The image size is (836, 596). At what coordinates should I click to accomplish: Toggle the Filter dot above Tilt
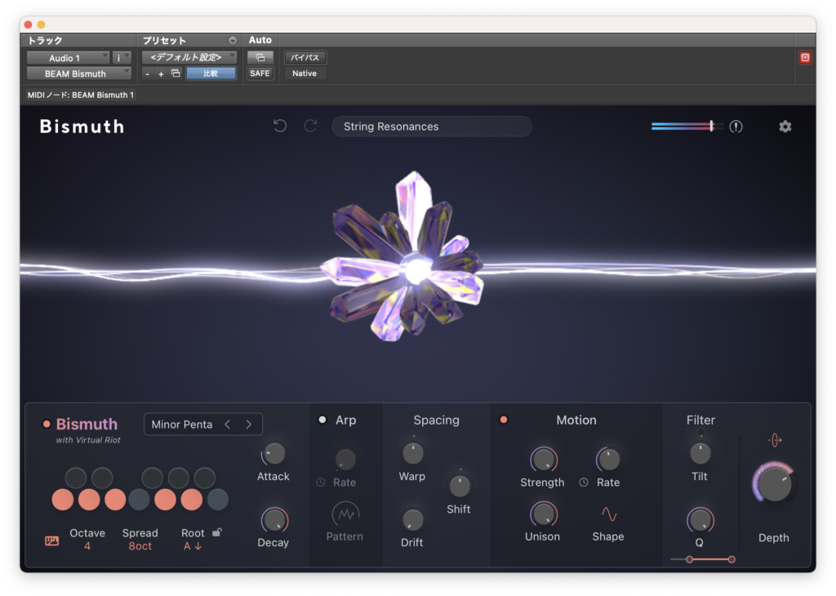coord(700,433)
